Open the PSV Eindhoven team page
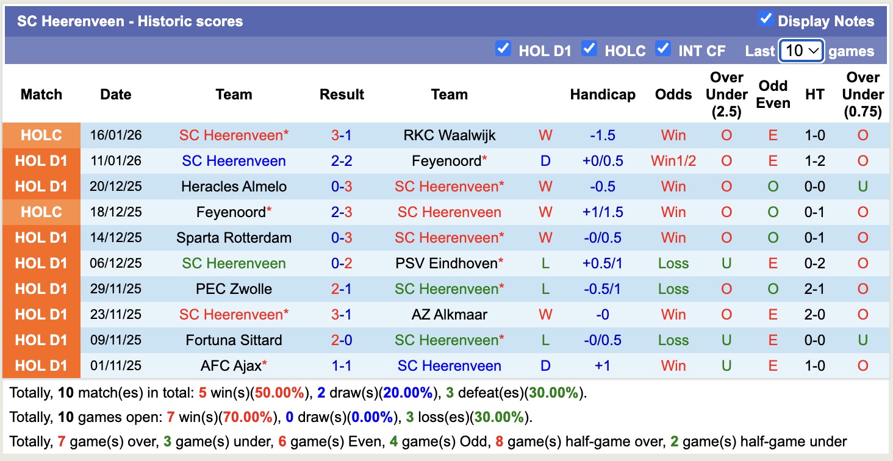 click(449, 263)
